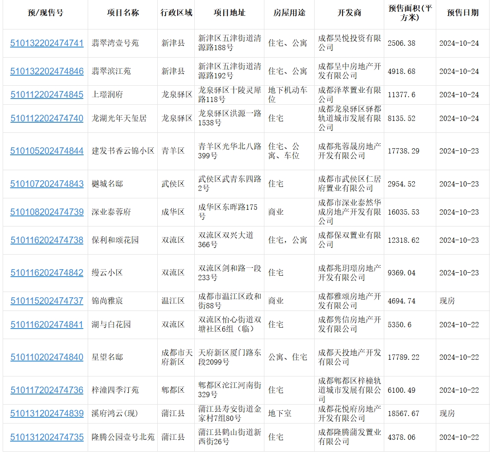This screenshot has height=453, width=490.
Task: Select usage cell 住宅、公寓、车位
Action: pos(284,151)
